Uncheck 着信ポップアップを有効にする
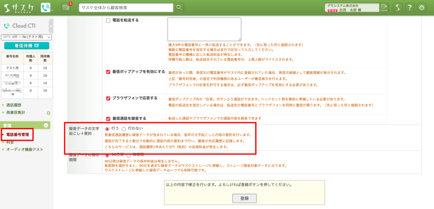The width and height of the screenshot is (434, 209). click(x=108, y=72)
